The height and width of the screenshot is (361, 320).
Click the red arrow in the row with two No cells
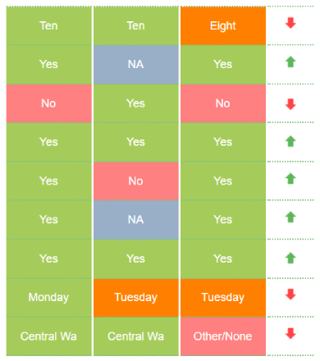tap(290, 104)
